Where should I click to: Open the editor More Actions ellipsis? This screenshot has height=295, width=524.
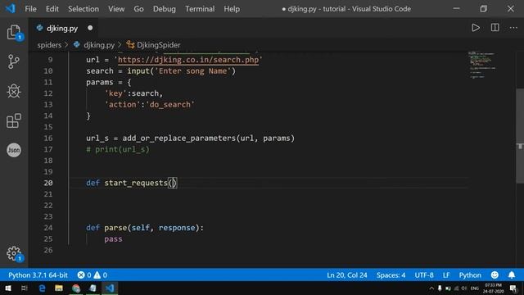tap(513, 28)
